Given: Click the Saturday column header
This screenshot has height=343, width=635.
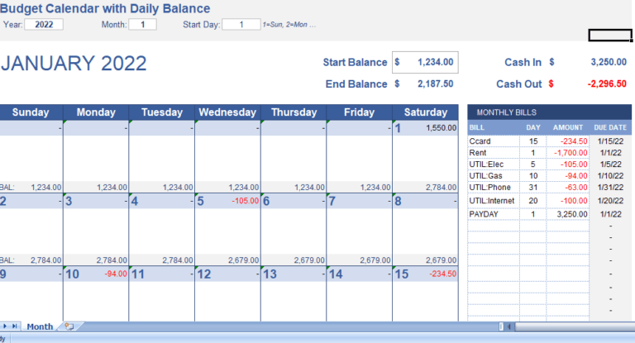Looking at the screenshot, I should point(425,112).
